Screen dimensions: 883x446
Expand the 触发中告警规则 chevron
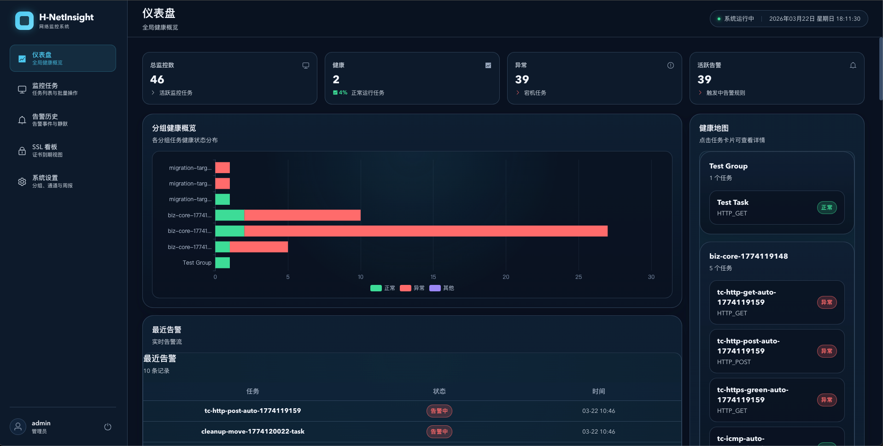[x=700, y=93]
